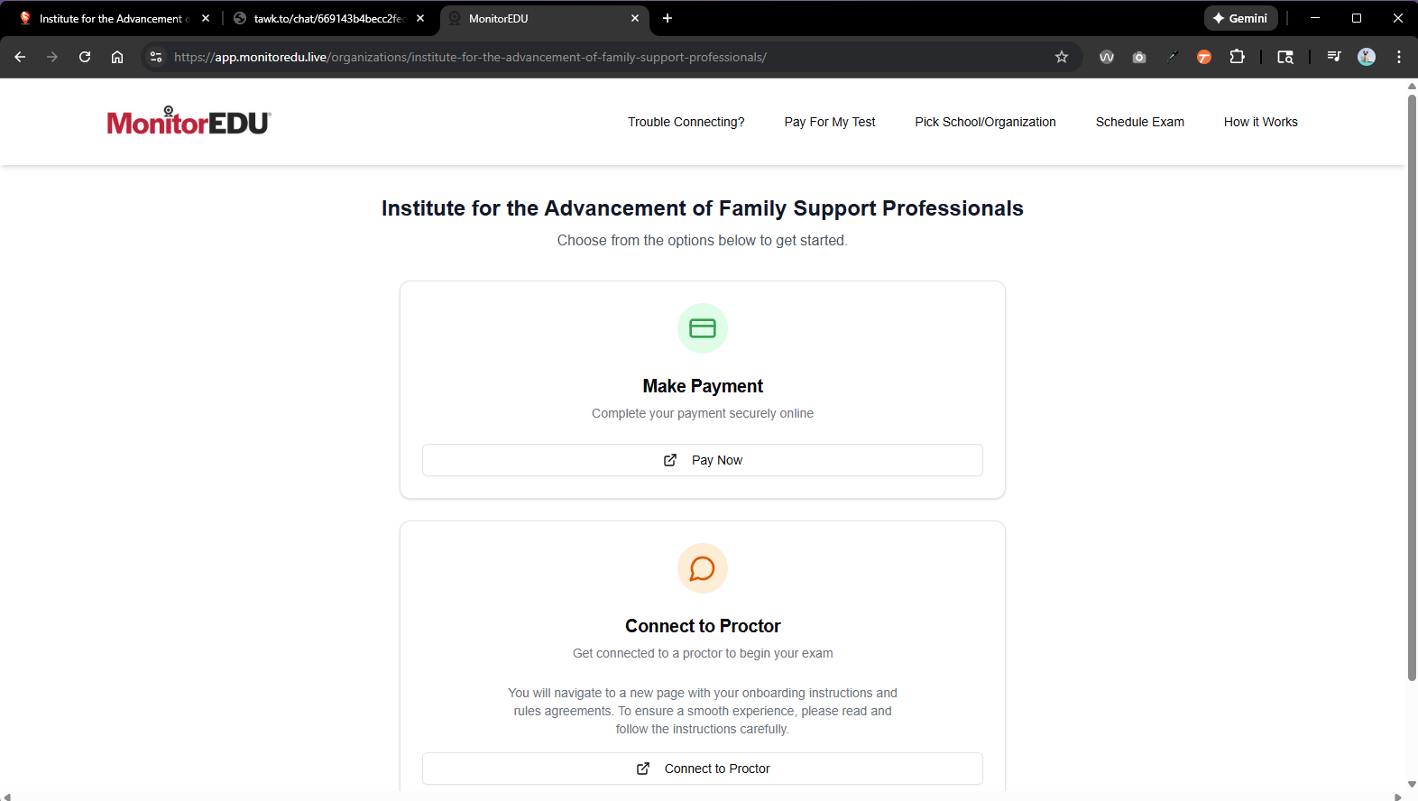Click the browser forward arrow
This screenshot has width=1418, height=801.
coord(52,57)
